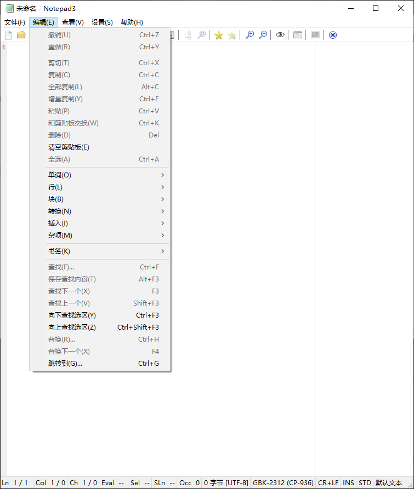Screen dimensions: 414x489
Task: Click the Col 1 / 0 status field
Action: (x=50, y=483)
